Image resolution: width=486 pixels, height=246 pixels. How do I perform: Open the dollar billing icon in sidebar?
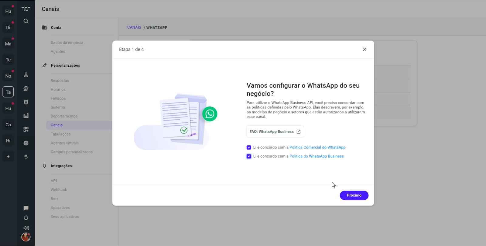pos(26,157)
